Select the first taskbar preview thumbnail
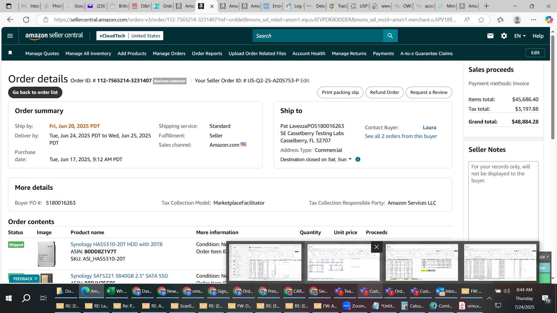Viewport: 557px width, 313px height. coord(265,262)
